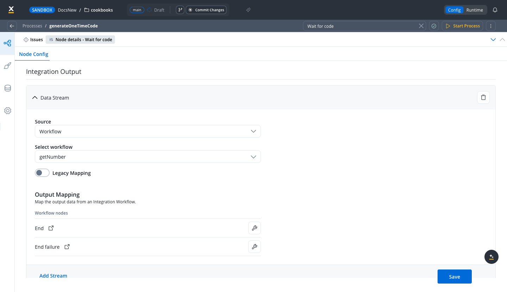Viewport: 507px width, 292px height.
Task: Click wrench icon for End row
Action: (x=255, y=228)
